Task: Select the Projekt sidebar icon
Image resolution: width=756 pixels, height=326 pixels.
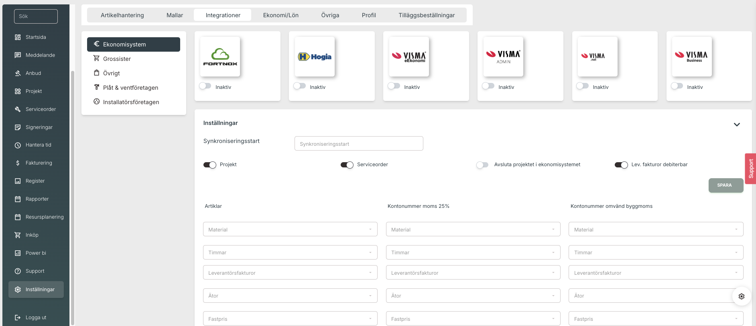Action: pyautogui.click(x=18, y=91)
